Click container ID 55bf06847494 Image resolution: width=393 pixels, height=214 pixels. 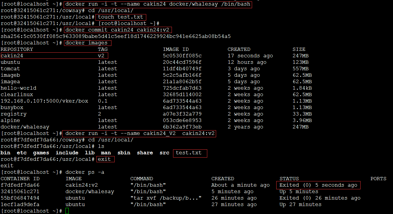click(20, 198)
